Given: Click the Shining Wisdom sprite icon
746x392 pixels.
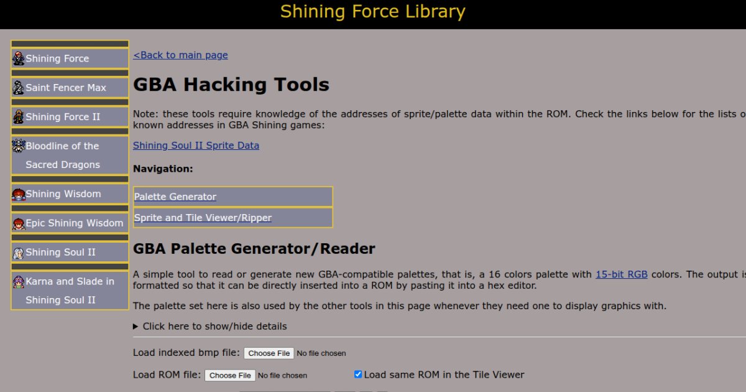Looking at the screenshot, I should [19, 194].
